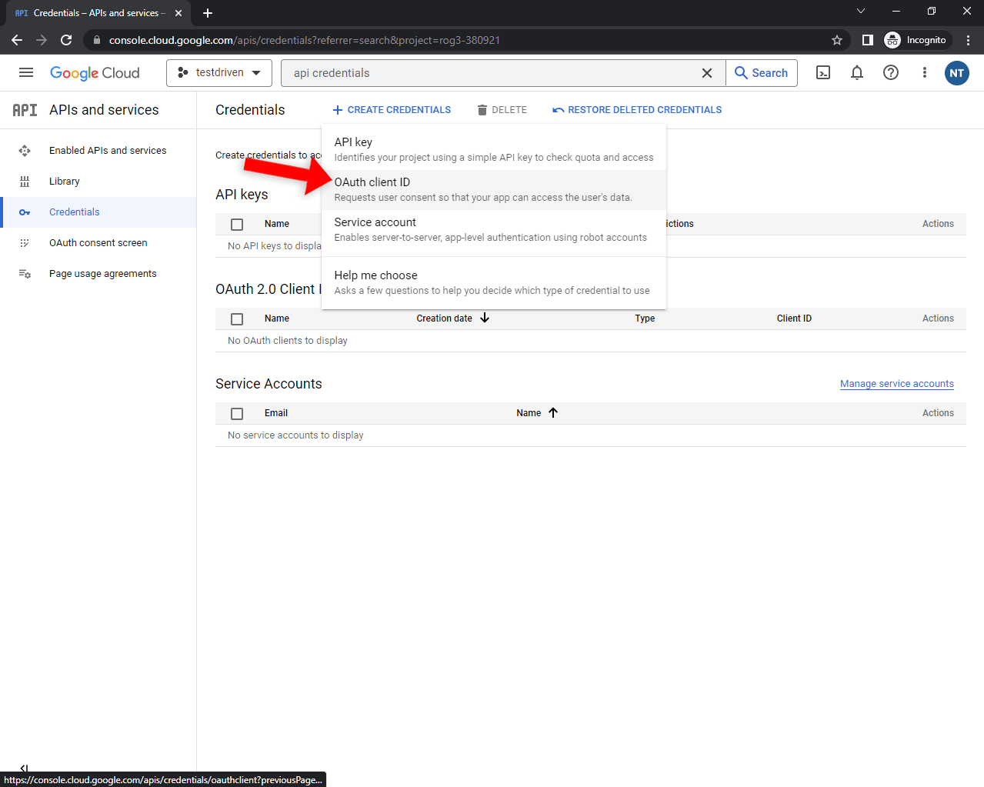Clear the search box with the X icon
Viewport: 984px width, 787px height.
tap(707, 73)
